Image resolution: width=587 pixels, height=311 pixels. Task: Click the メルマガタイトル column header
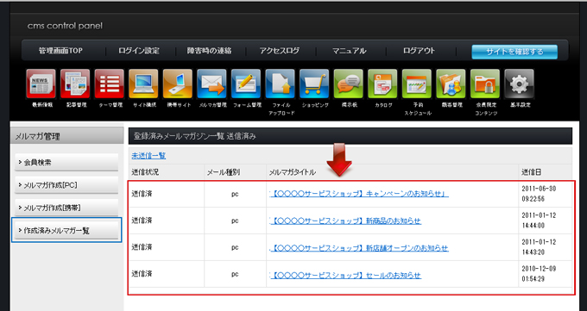tap(292, 172)
